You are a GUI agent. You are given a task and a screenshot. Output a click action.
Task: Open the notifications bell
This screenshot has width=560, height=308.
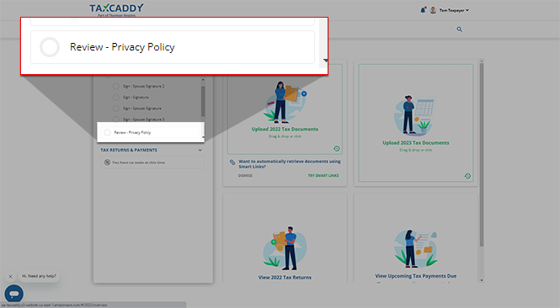(x=423, y=10)
